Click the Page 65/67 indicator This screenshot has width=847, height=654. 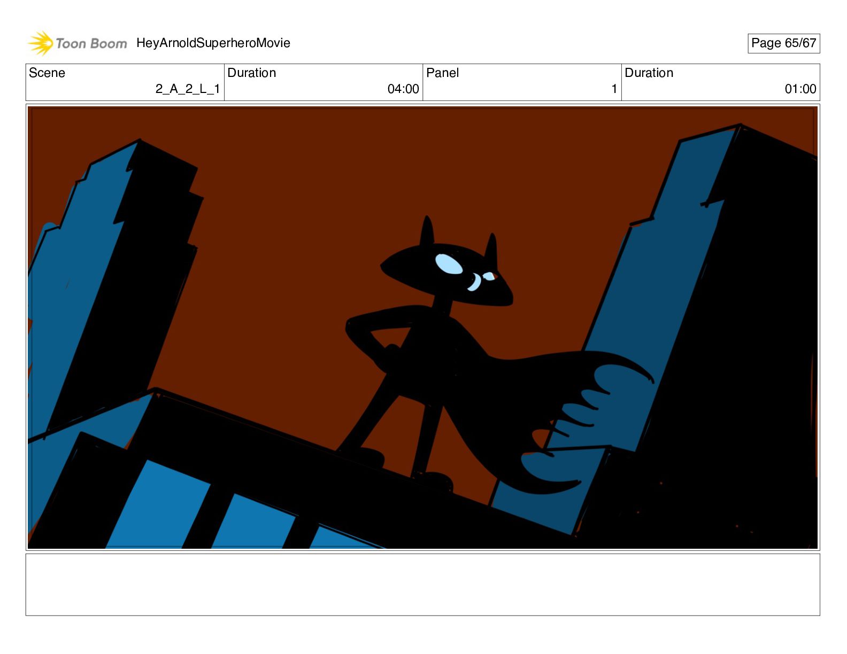click(783, 43)
